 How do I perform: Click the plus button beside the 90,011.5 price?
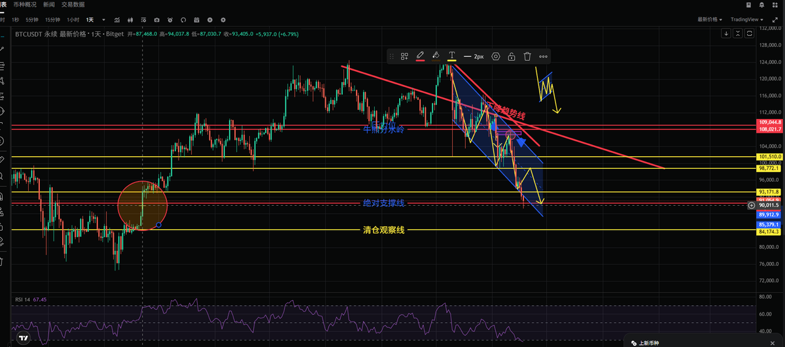[x=751, y=205]
